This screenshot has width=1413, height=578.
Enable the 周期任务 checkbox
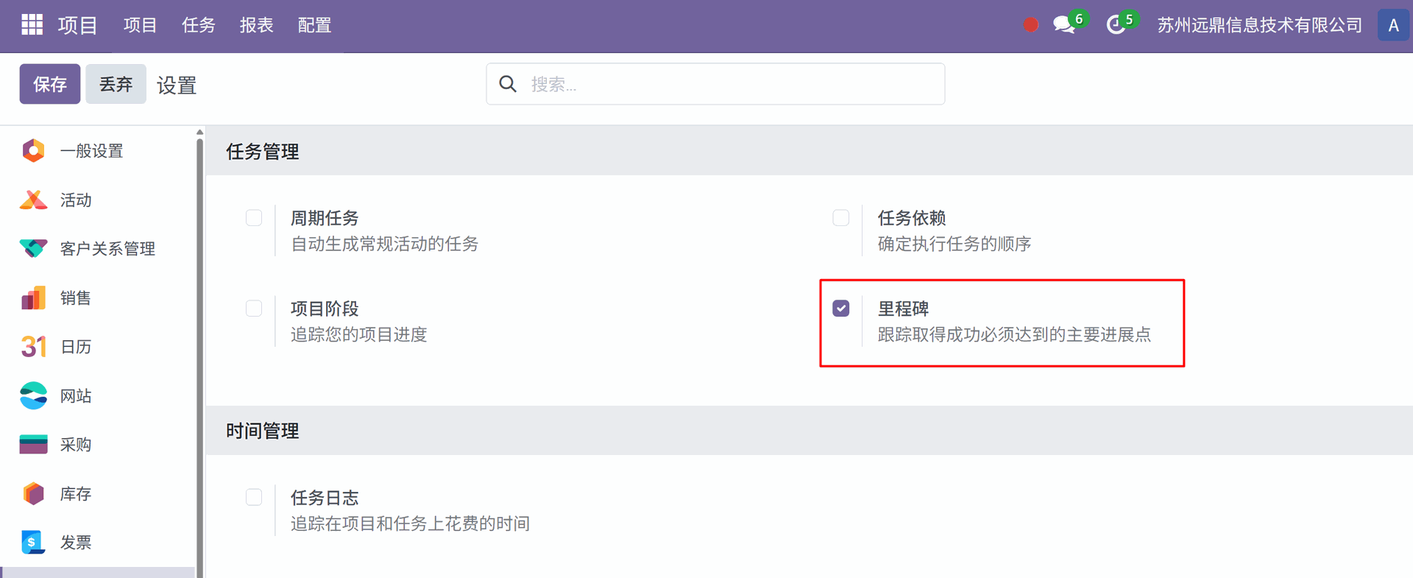[254, 218]
